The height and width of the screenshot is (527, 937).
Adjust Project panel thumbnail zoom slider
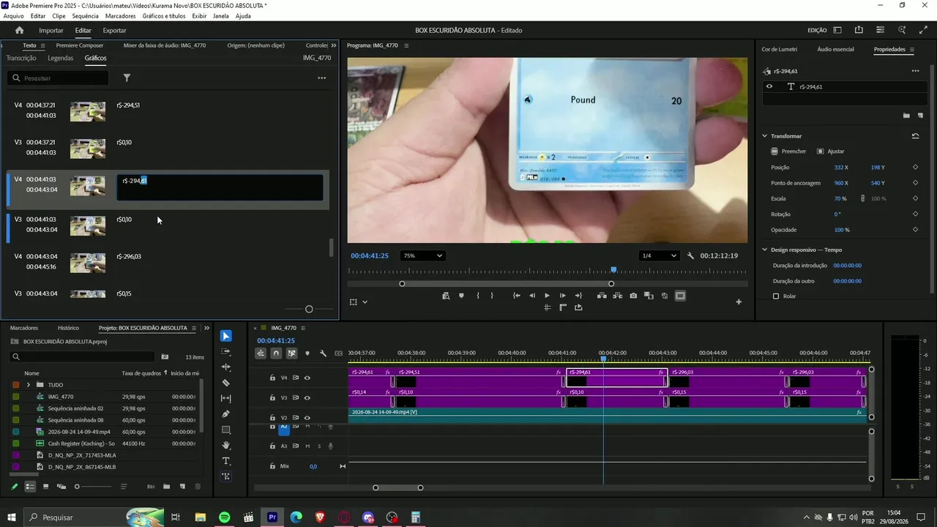tap(77, 487)
